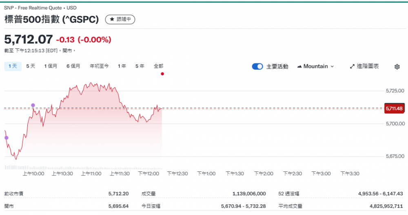This screenshot has width=408, height=215.
Task: Switch chart to 6個月 range
Action: click(x=73, y=66)
